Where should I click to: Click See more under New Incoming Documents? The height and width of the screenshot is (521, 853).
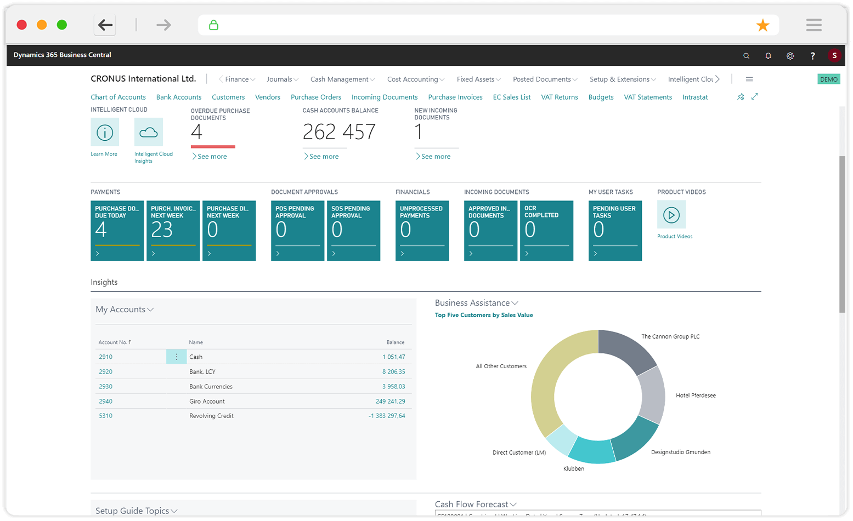click(433, 157)
